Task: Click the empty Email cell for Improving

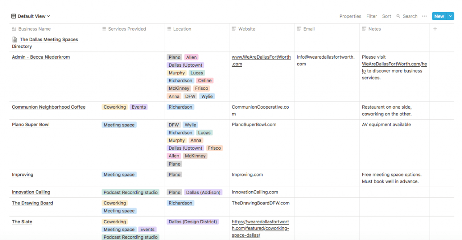Action: pyautogui.click(x=327, y=178)
